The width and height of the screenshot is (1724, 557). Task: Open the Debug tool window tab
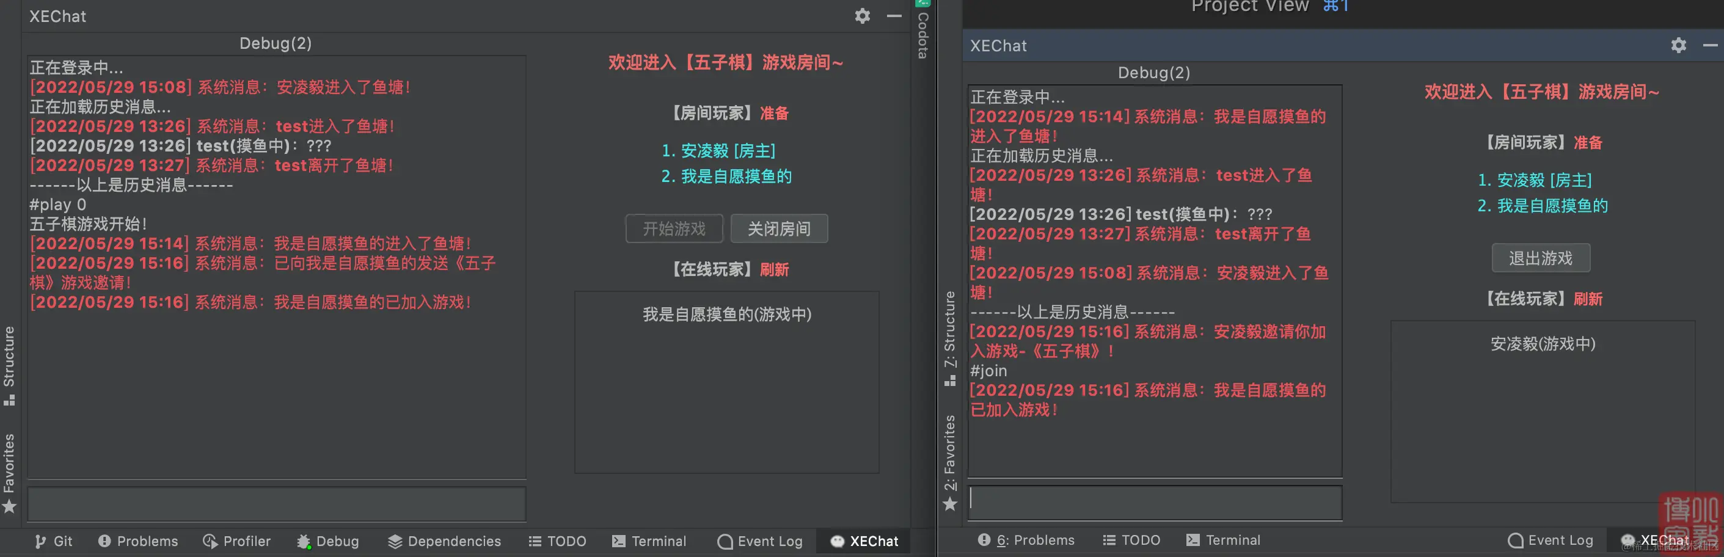pyautogui.click(x=328, y=541)
